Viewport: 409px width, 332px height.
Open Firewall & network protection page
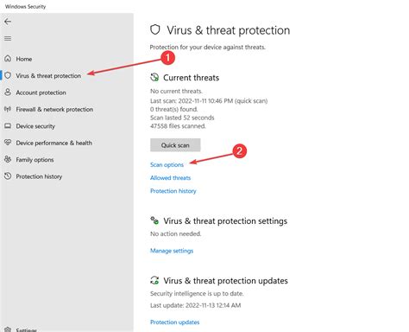(x=54, y=110)
